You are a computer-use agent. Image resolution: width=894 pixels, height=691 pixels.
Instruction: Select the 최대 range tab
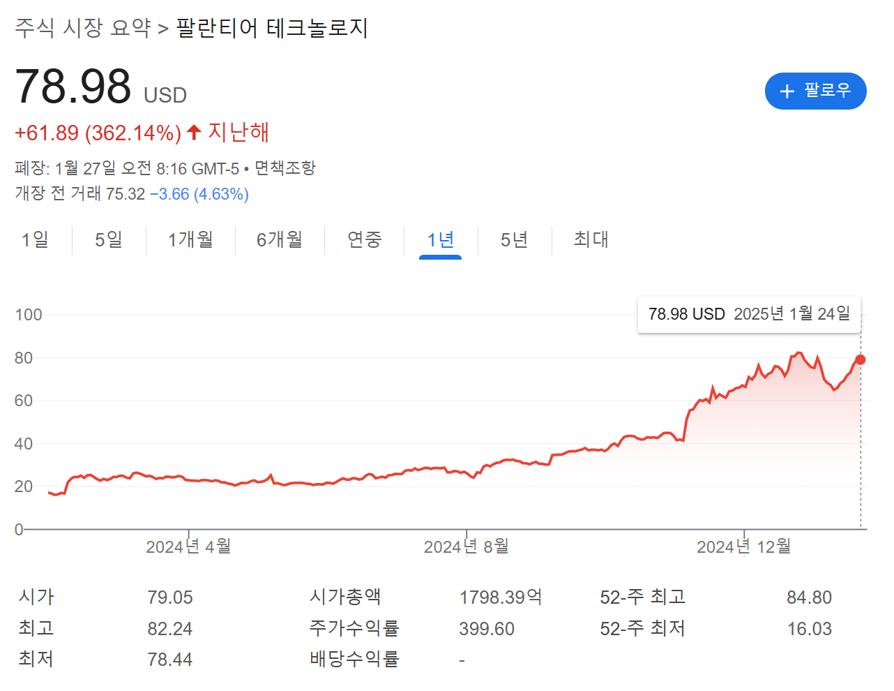pos(591,239)
